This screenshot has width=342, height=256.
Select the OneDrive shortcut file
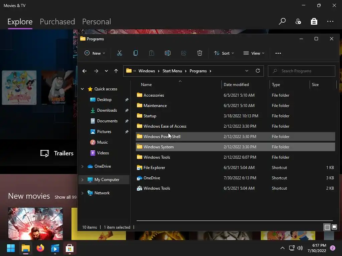click(235, 178)
